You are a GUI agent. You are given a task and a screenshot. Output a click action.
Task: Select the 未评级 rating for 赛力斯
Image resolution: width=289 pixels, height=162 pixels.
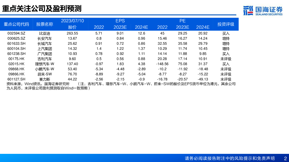226,79
